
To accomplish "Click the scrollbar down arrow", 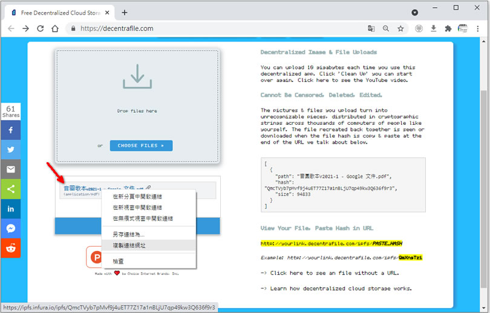I will [x=484, y=308].
